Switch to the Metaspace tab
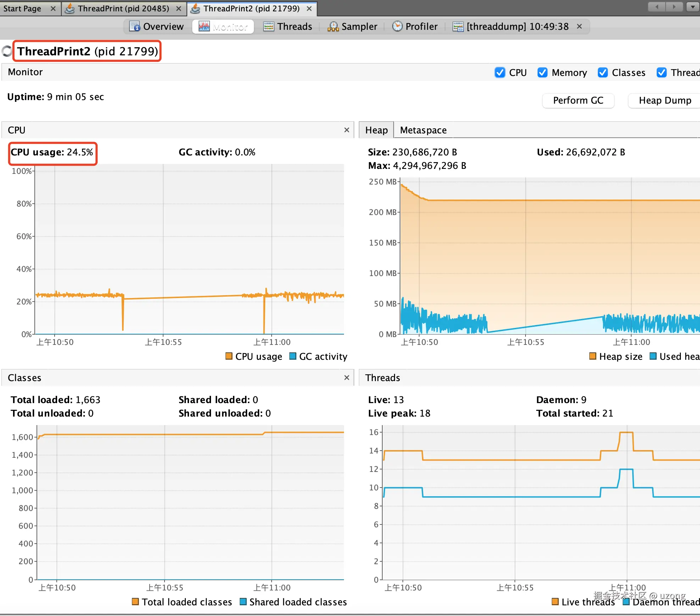The image size is (700, 616). pyautogui.click(x=423, y=130)
